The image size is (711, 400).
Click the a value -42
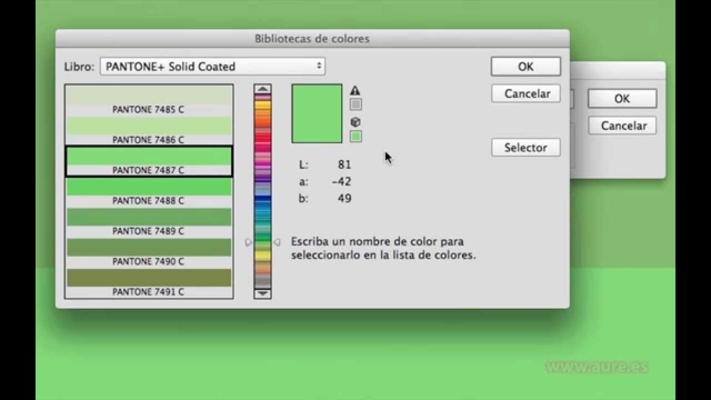pos(341,181)
